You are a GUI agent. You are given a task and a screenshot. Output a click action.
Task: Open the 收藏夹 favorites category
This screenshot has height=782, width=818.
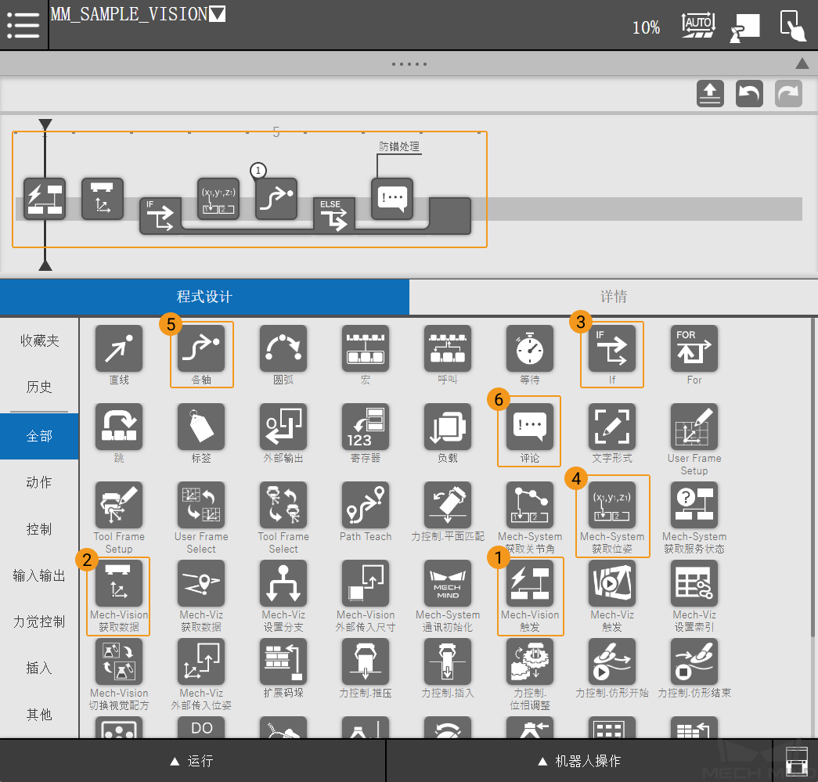39,341
